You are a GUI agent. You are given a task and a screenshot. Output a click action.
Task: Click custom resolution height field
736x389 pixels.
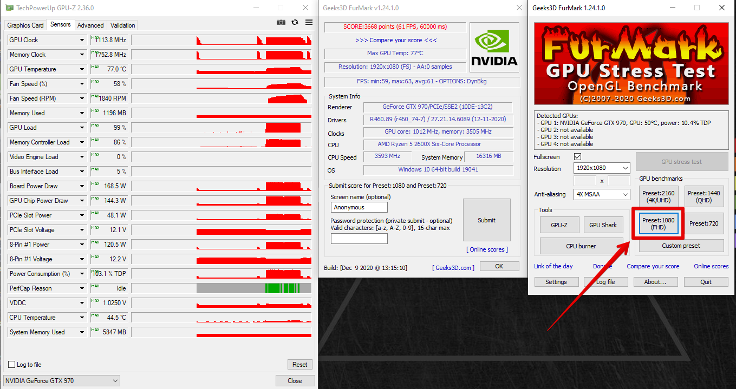click(x=619, y=181)
